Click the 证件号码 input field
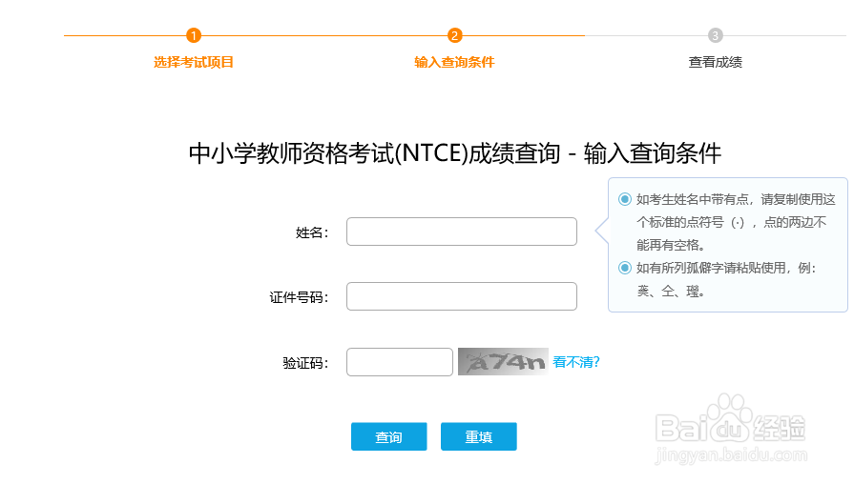854x484 pixels. (461, 296)
